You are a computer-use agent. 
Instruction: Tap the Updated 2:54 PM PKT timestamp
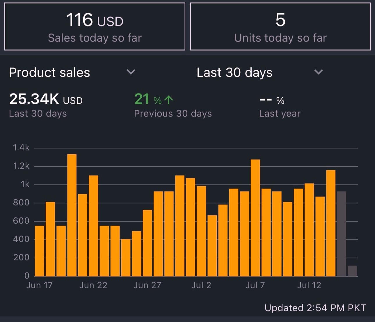point(315,308)
